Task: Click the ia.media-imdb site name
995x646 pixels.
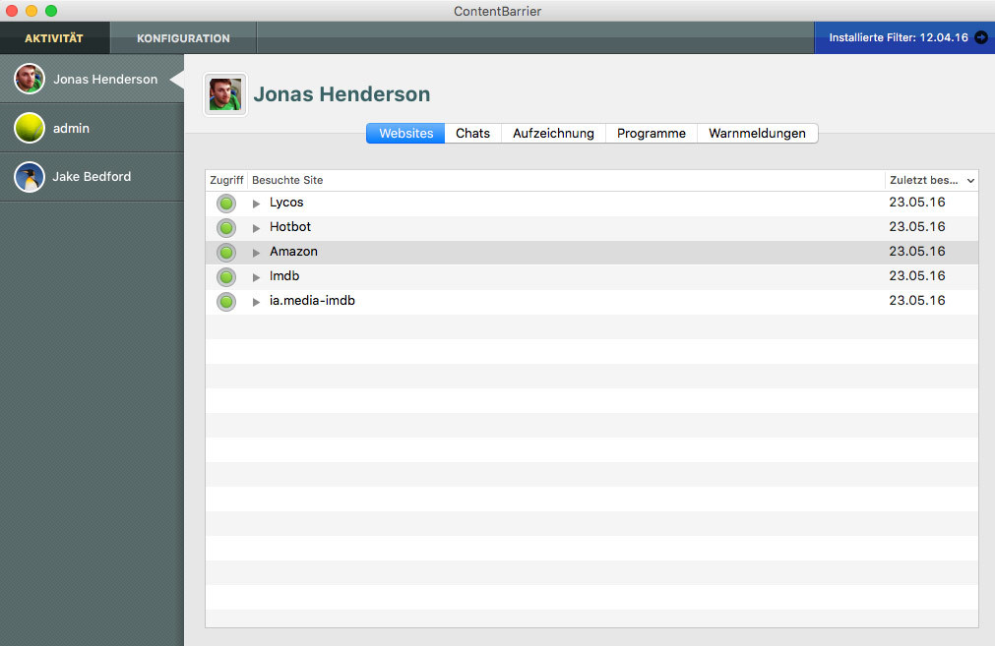Action: (x=312, y=301)
